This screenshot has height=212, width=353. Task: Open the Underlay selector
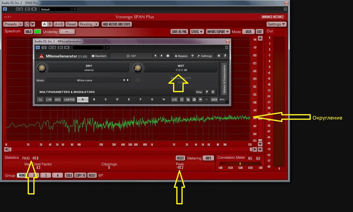click(67, 32)
